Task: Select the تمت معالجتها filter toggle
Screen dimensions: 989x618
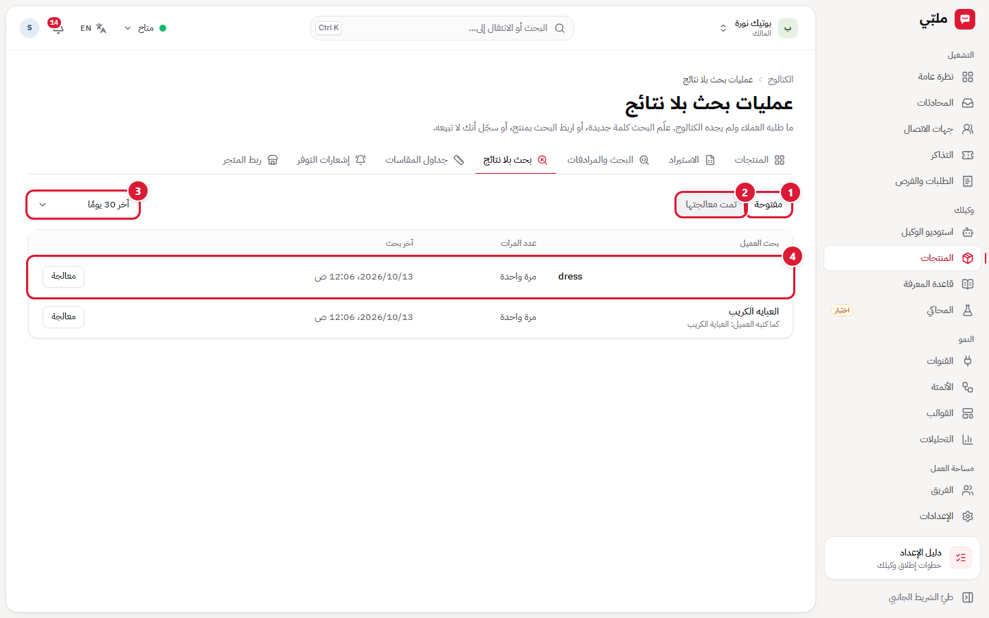Action: tap(711, 205)
